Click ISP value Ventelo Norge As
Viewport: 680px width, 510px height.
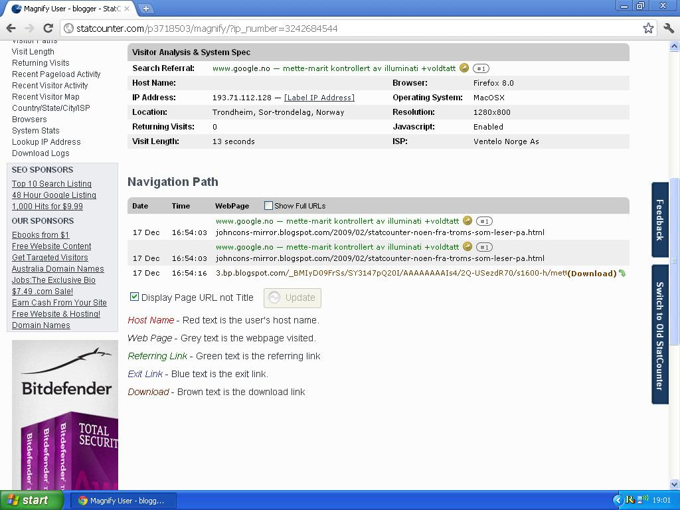(506, 141)
